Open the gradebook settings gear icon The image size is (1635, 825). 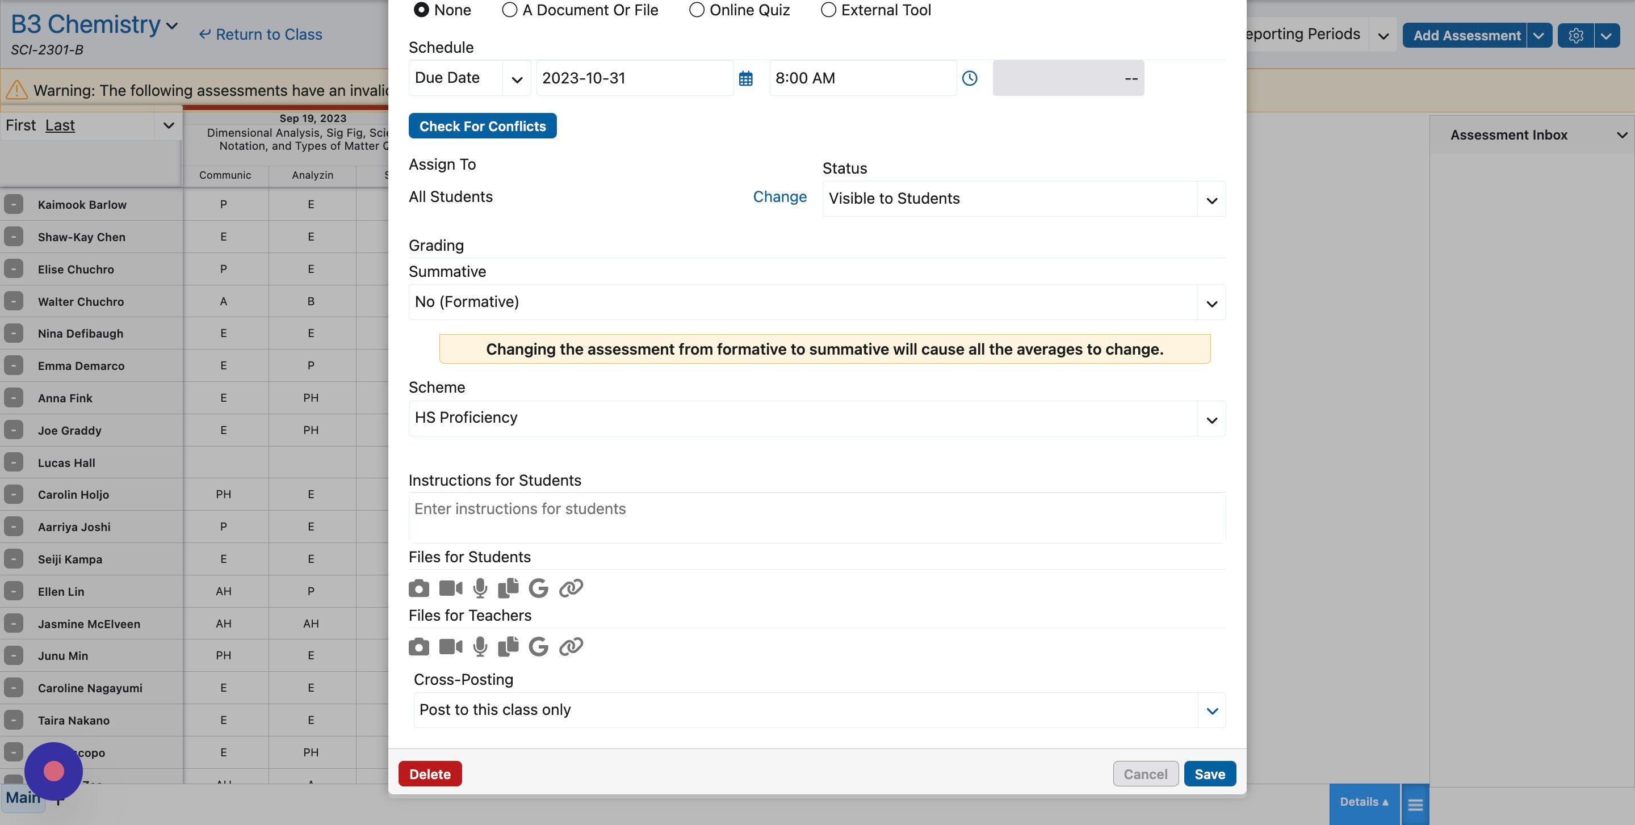click(1575, 36)
